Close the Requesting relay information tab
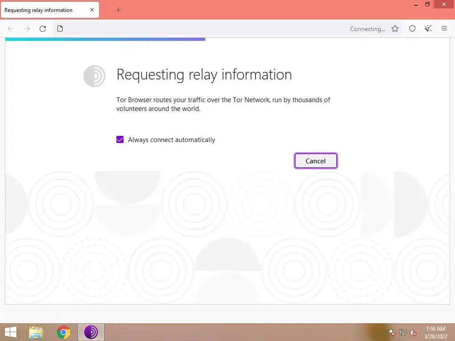This screenshot has height=341, width=455. [92, 10]
